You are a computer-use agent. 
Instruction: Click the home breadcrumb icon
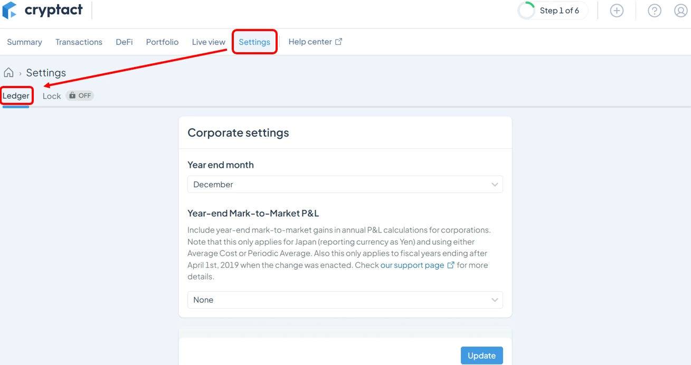8,73
